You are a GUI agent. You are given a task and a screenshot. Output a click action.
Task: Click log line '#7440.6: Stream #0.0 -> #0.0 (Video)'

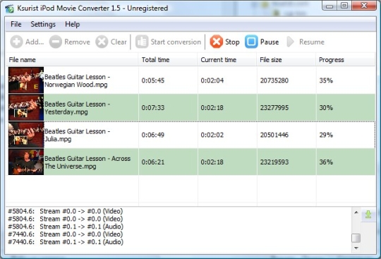pos(66,234)
